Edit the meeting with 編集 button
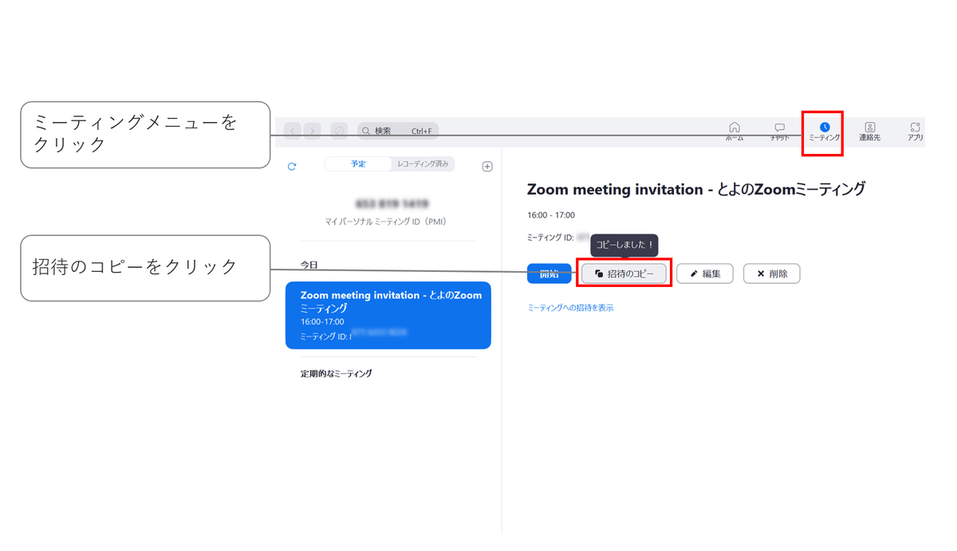The image size is (957, 551). [x=705, y=274]
